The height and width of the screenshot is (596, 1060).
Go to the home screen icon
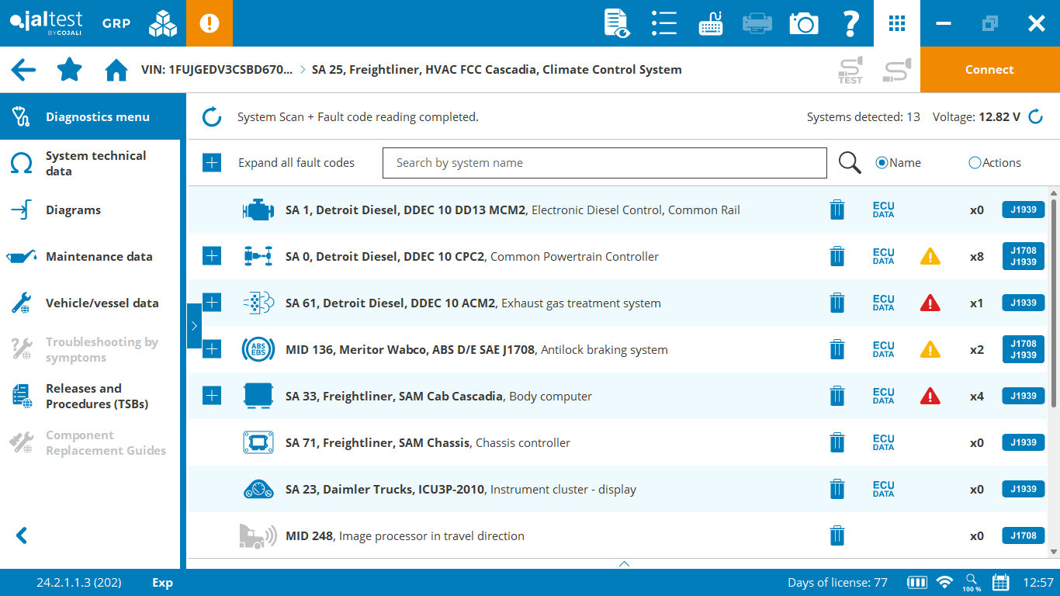pos(116,70)
